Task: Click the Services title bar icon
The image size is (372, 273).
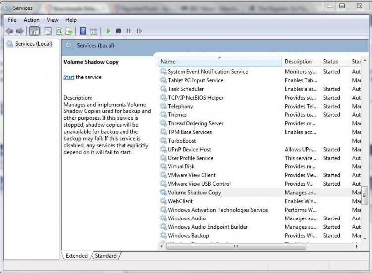Action: [7, 8]
